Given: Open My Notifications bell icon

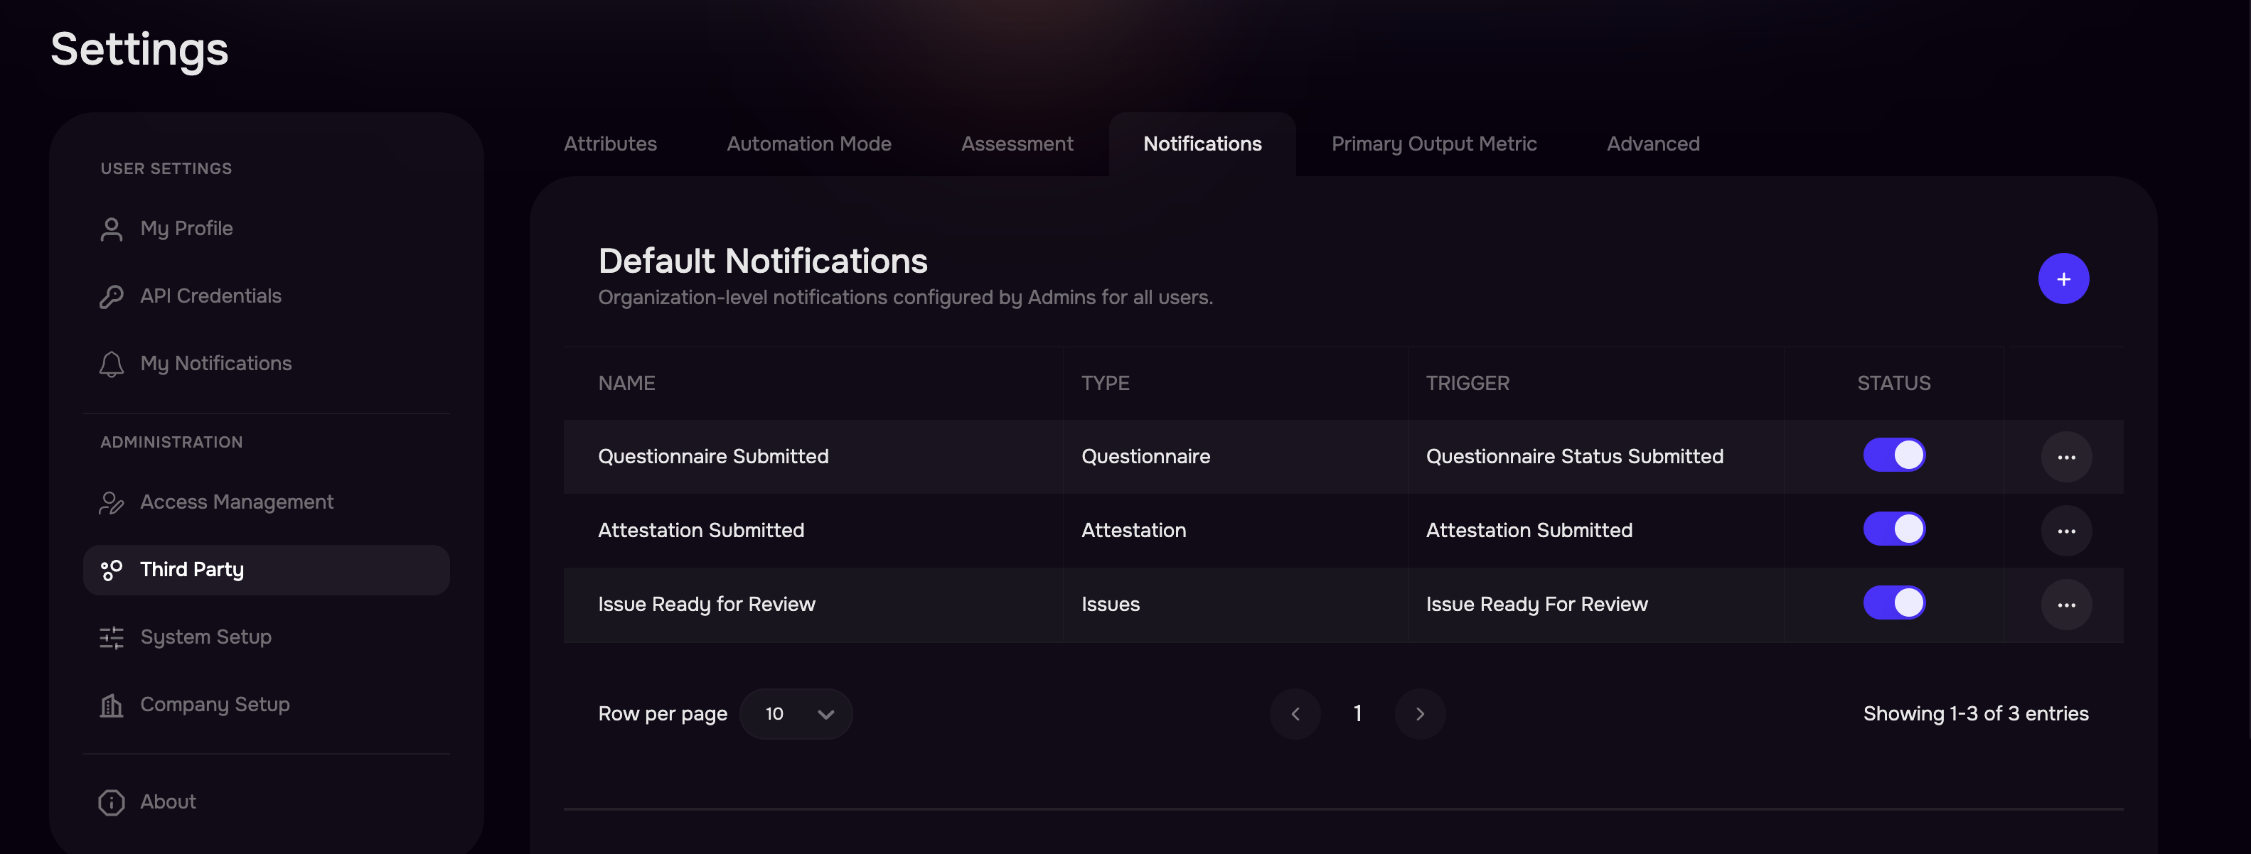Looking at the screenshot, I should pyautogui.click(x=111, y=363).
